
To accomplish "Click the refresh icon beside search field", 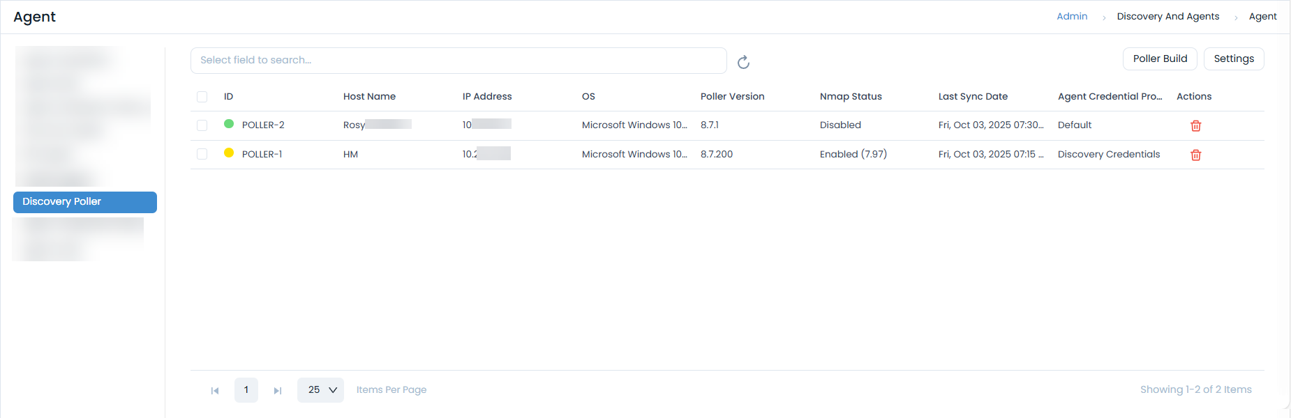I will 743,62.
